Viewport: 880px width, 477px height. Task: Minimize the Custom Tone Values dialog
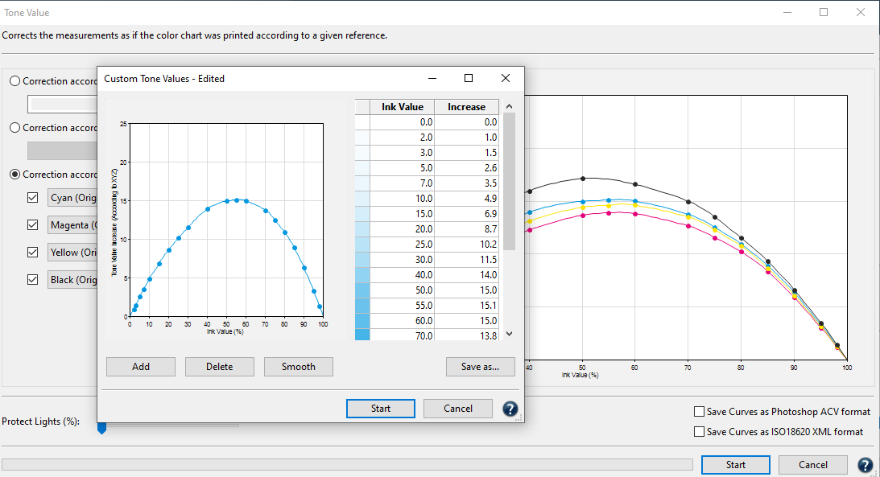tap(432, 79)
